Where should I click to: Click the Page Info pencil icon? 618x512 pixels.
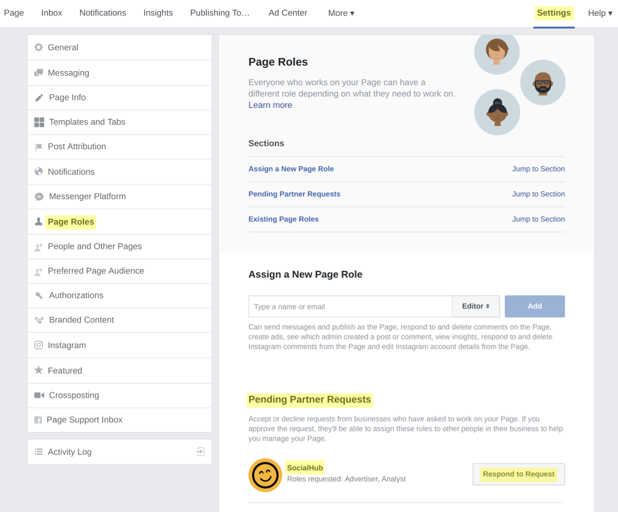click(x=39, y=97)
